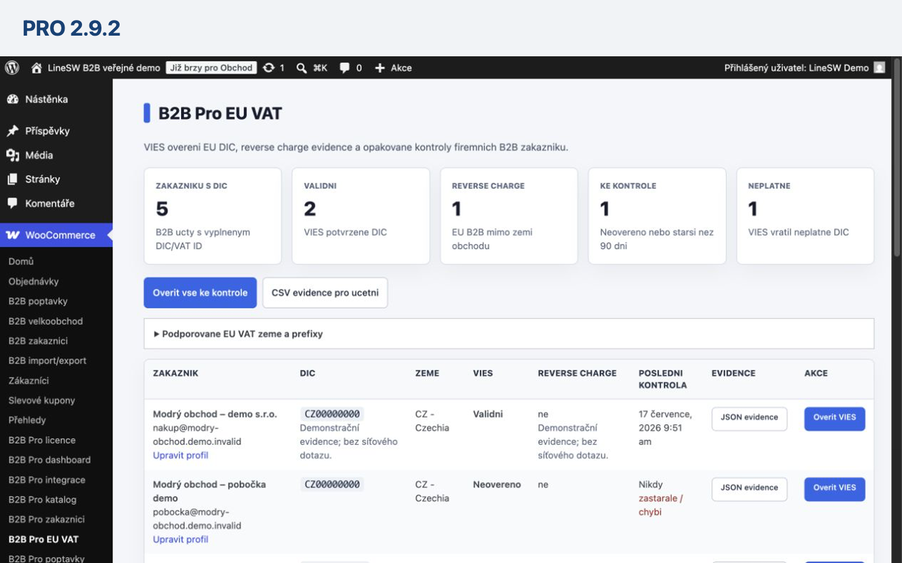
Task: Click the Reverse Charge summary card
Action: (509, 216)
